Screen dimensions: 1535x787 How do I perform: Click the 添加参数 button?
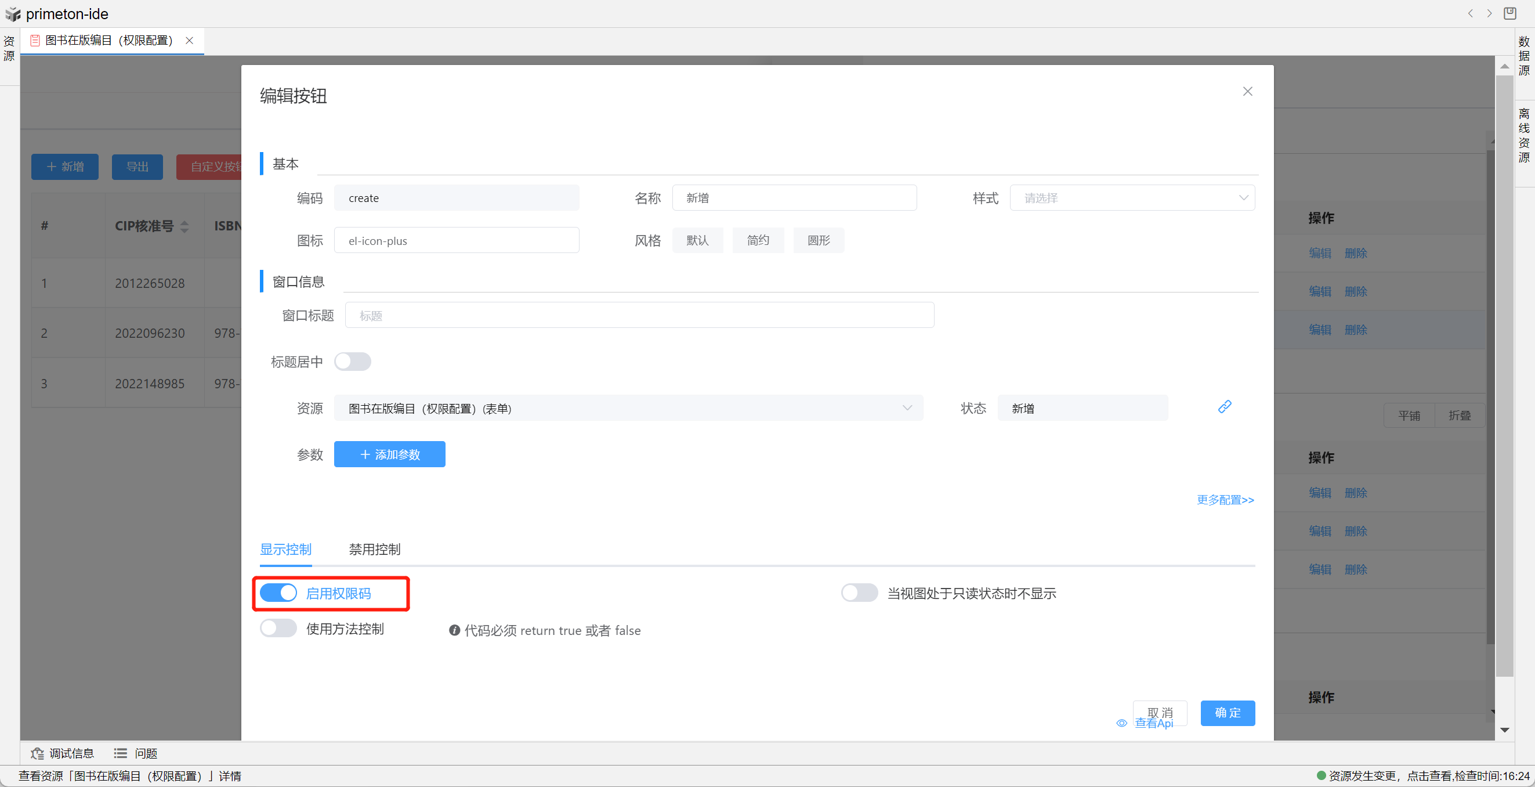click(389, 454)
